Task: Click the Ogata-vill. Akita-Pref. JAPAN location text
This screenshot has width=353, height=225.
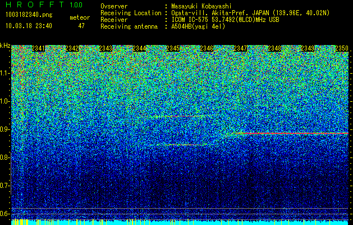Action: [250, 13]
